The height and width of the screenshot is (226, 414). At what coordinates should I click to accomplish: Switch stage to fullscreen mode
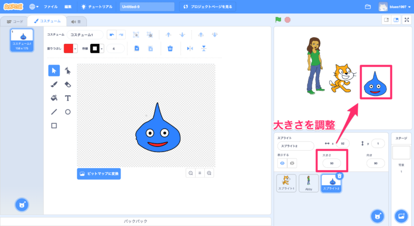coord(406,20)
